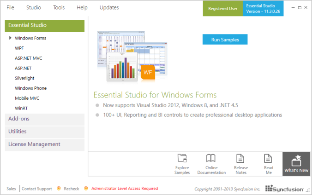Expand the License Management section
This screenshot has width=312, height=195.
45,145
